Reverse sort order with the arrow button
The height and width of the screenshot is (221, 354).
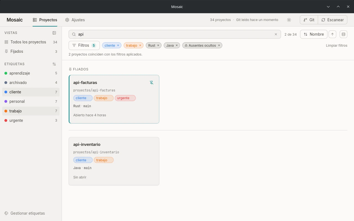(332, 34)
